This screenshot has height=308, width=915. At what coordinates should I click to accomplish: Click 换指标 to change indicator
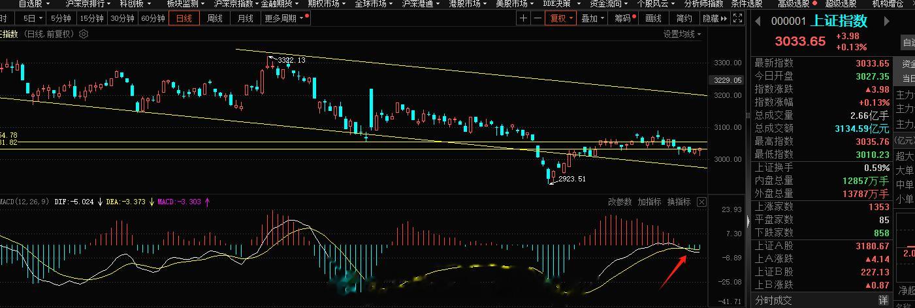click(x=679, y=202)
